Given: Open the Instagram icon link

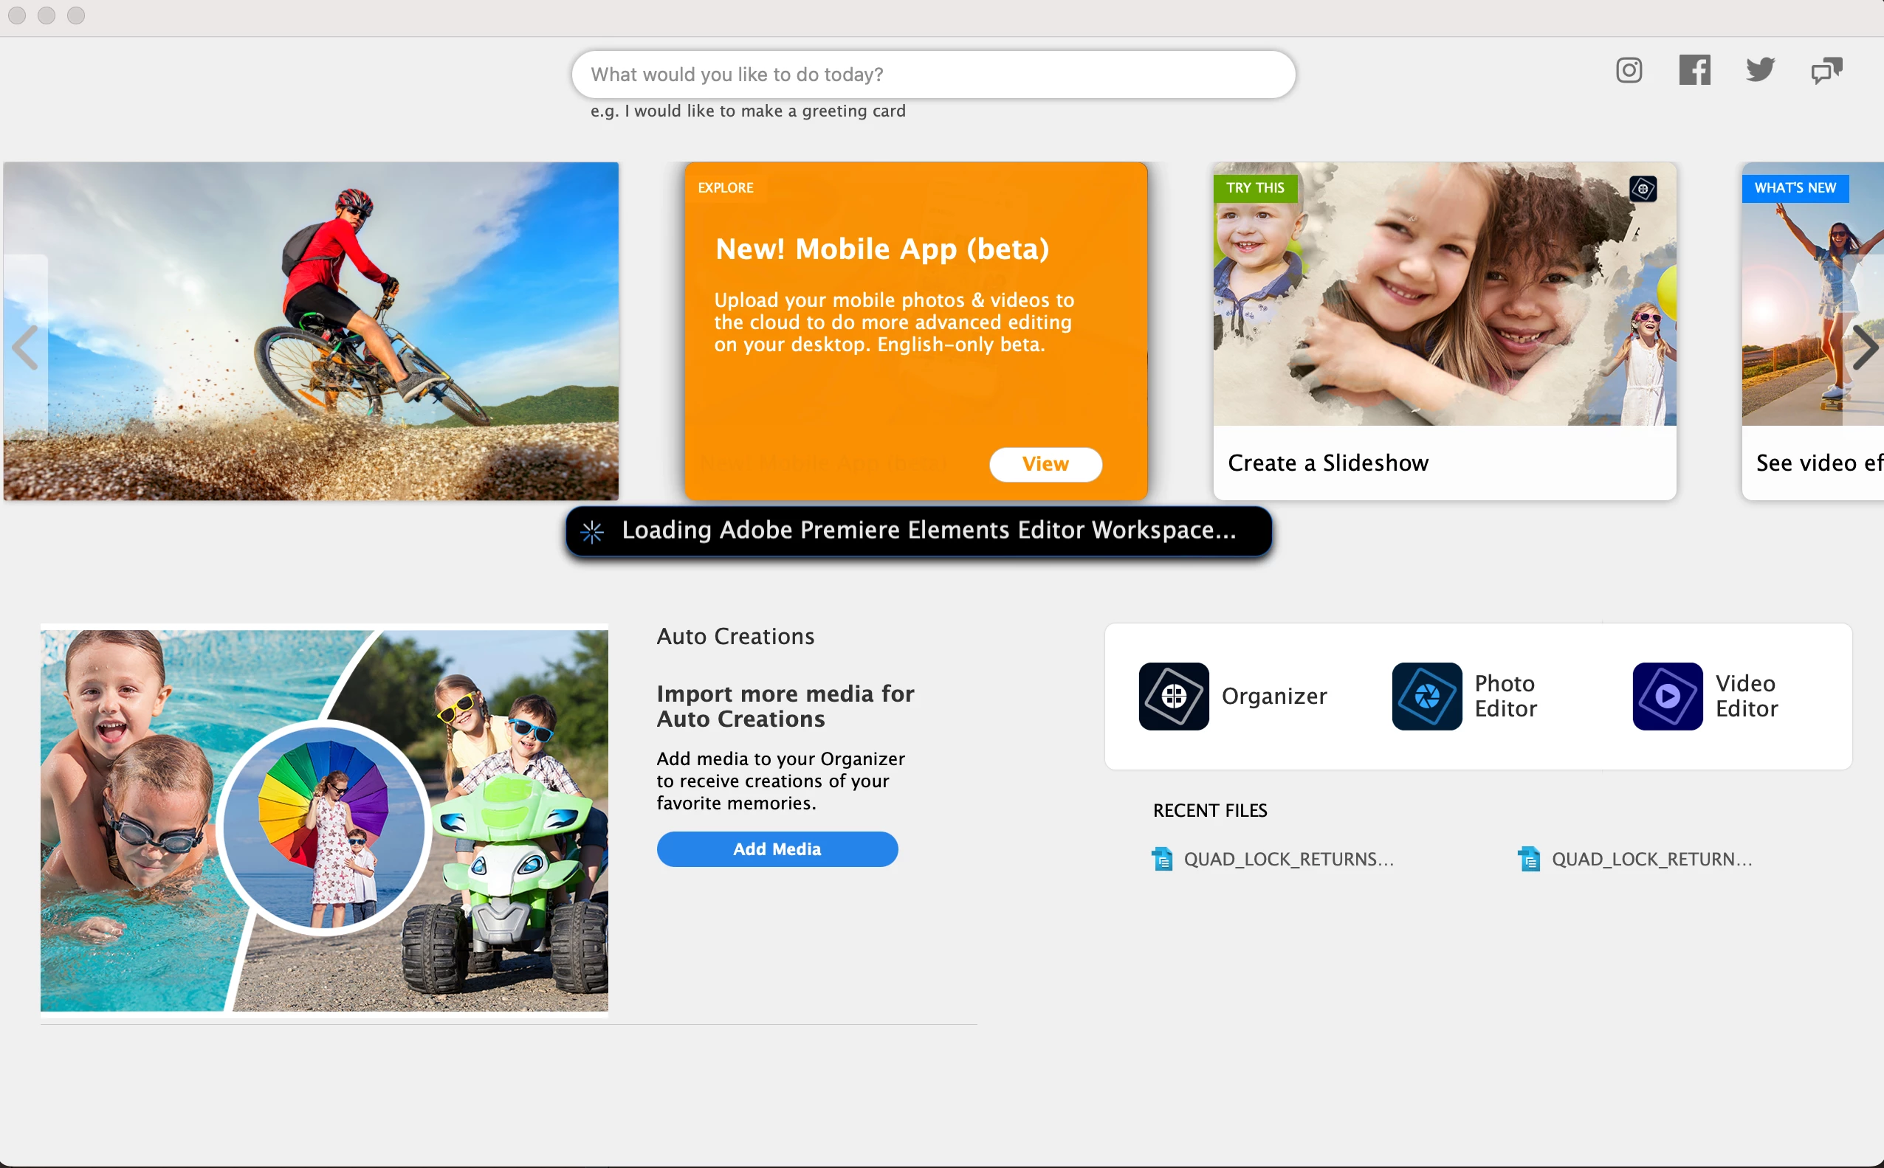Looking at the screenshot, I should pos(1629,70).
